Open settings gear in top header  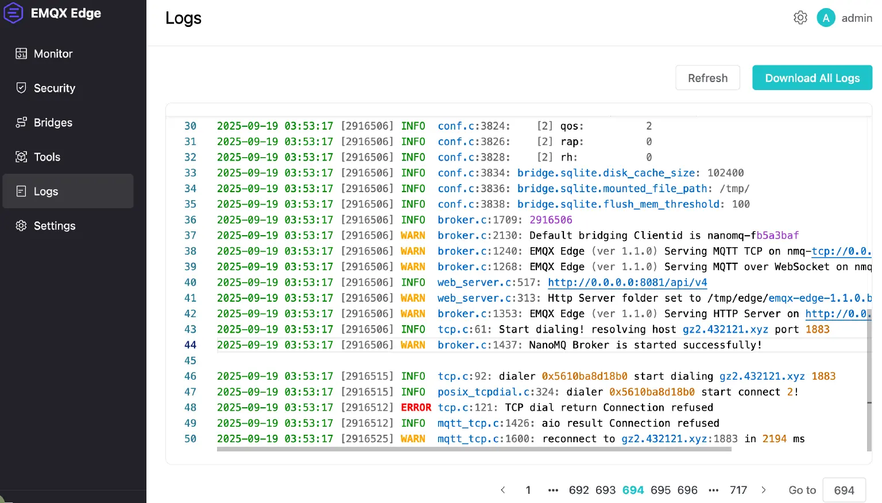pos(800,18)
